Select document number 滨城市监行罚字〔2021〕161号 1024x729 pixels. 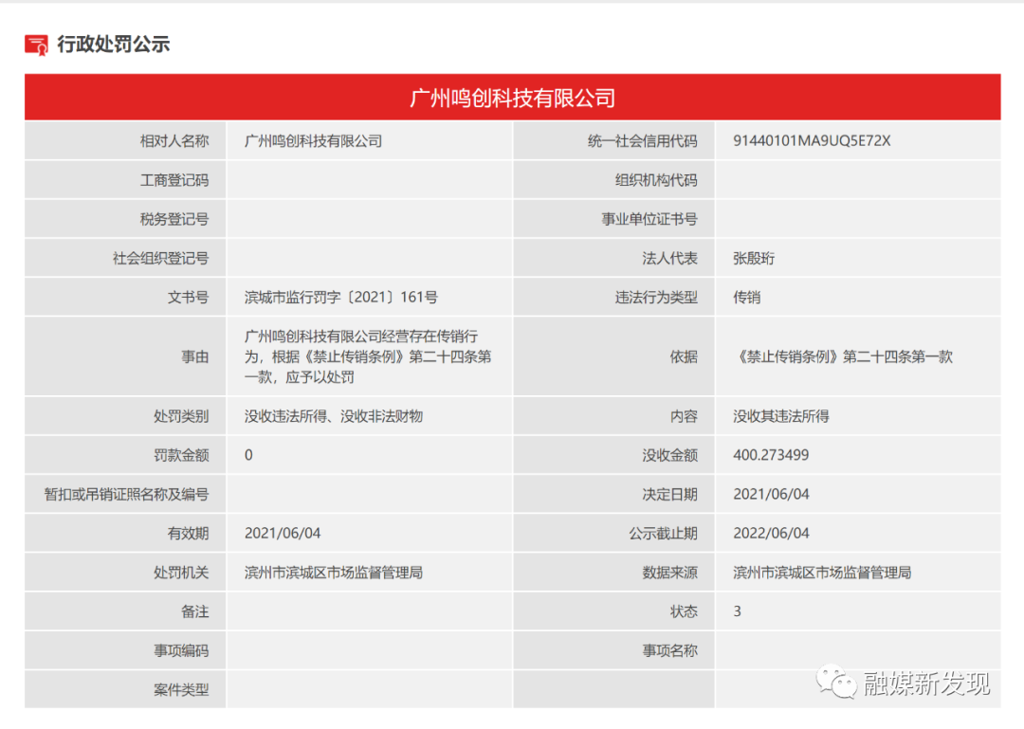(341, 298)
